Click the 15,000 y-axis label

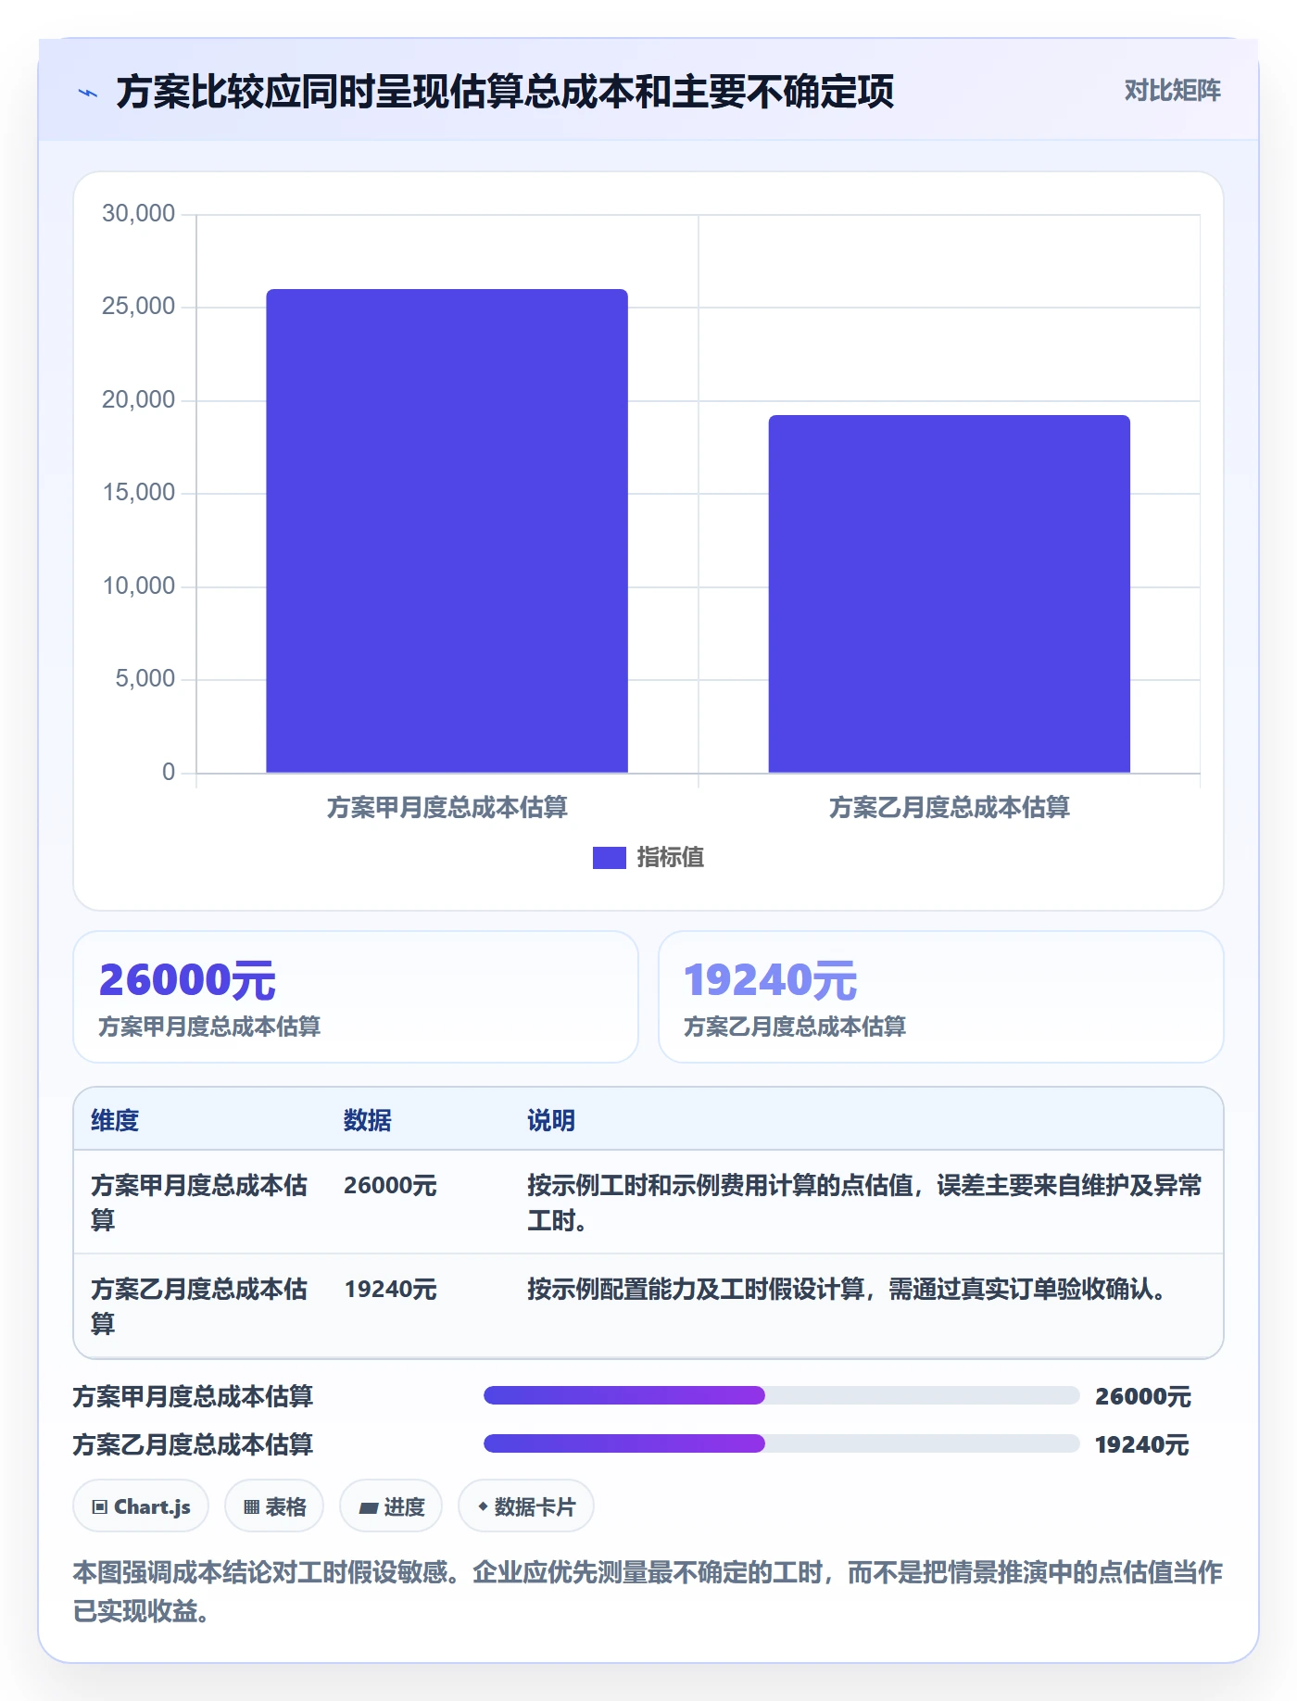[x=138, y=493]
